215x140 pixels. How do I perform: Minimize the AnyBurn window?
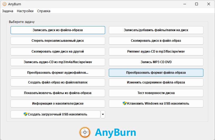click(x=185, y=4)
